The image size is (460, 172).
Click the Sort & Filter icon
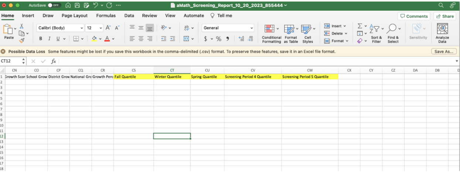pyautogui.click(x=375, y=29)
